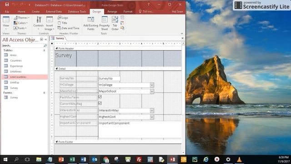
Task: Switch to the Database Tools tab
Action: [x=77, y=11]
